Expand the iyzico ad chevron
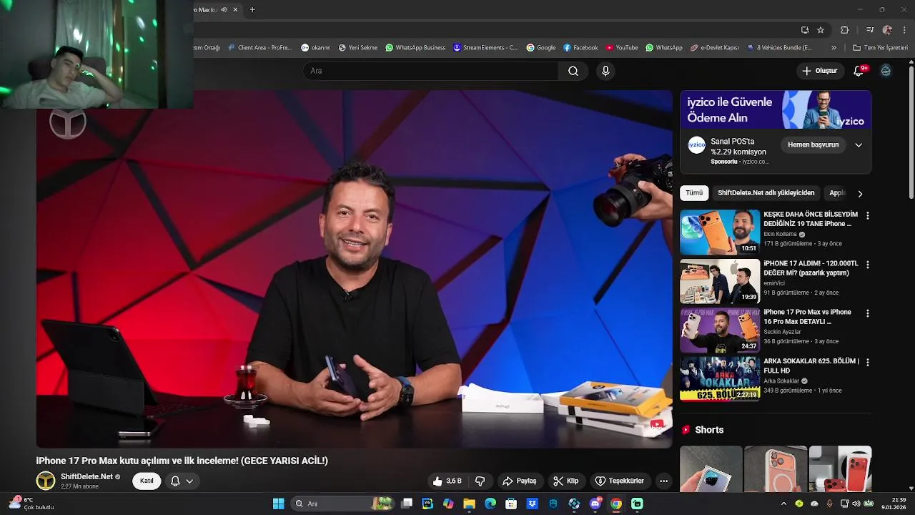This screenshot has height=515, width=915. [859, 144]
